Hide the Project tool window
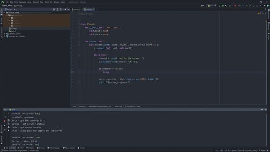Screen dimensions: 270x152 (68, 9)
